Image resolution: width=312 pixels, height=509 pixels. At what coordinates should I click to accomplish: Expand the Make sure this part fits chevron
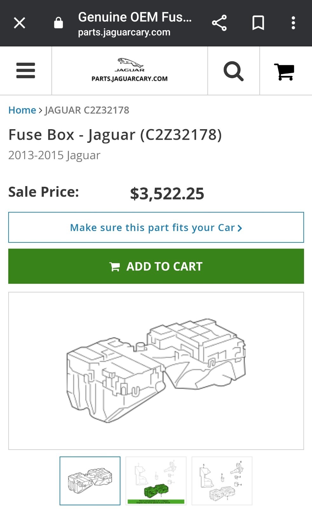coord(240,227)
